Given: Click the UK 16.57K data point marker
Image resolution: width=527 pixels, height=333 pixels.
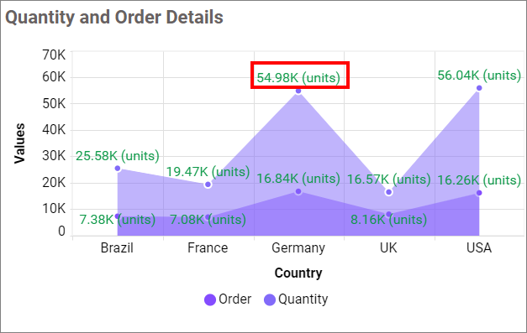Looking at the screenshot, I should coord(388,192).
